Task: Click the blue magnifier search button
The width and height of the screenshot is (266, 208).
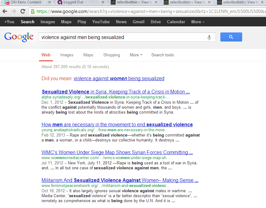Action: (x=231, y=37)
